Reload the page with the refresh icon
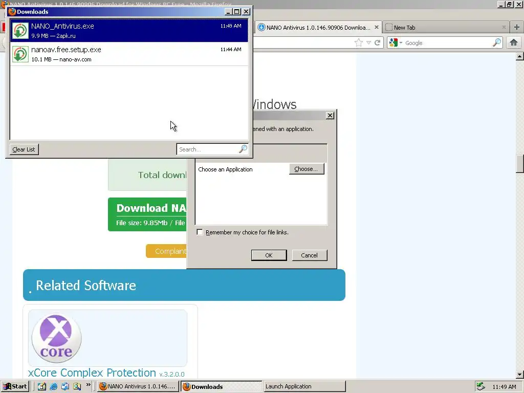The image size is (524, 393). point(378,43)
